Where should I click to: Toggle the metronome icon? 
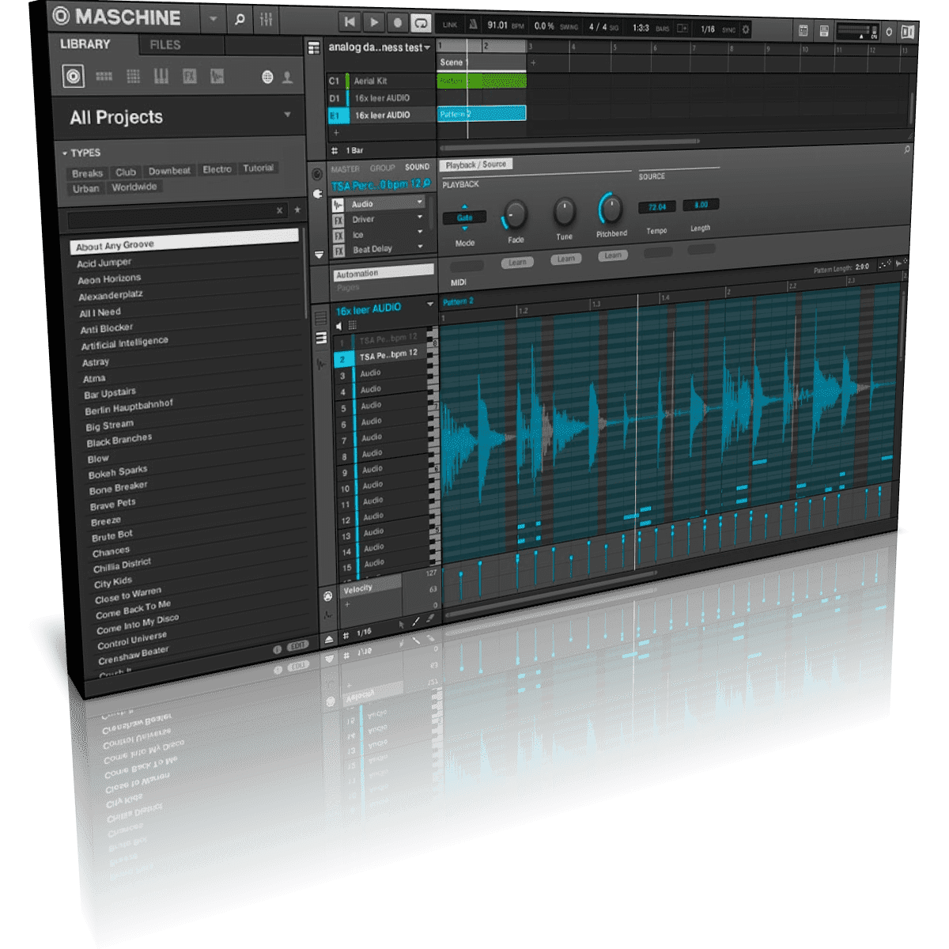(473, 25)
